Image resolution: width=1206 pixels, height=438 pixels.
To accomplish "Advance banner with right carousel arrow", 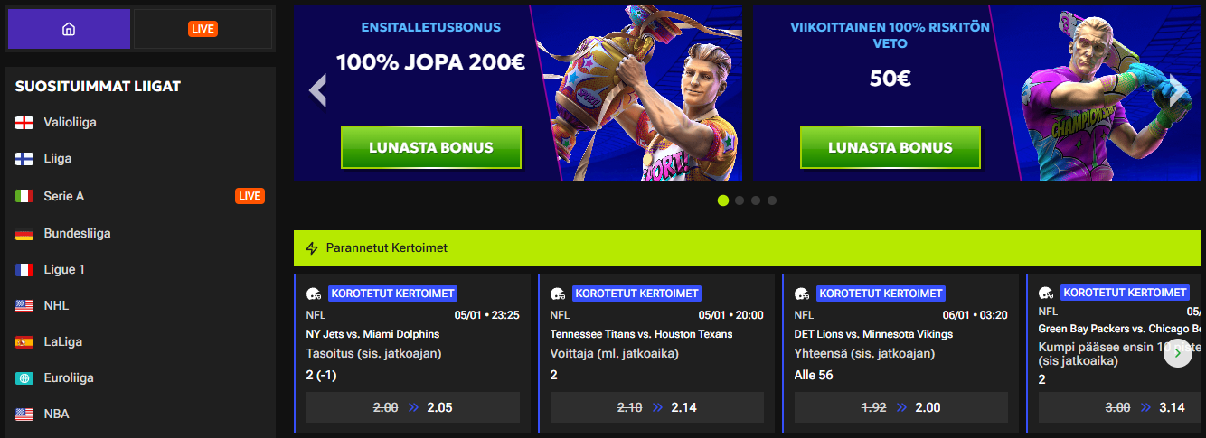I will pyautogui.click(x=1178, y=90).
